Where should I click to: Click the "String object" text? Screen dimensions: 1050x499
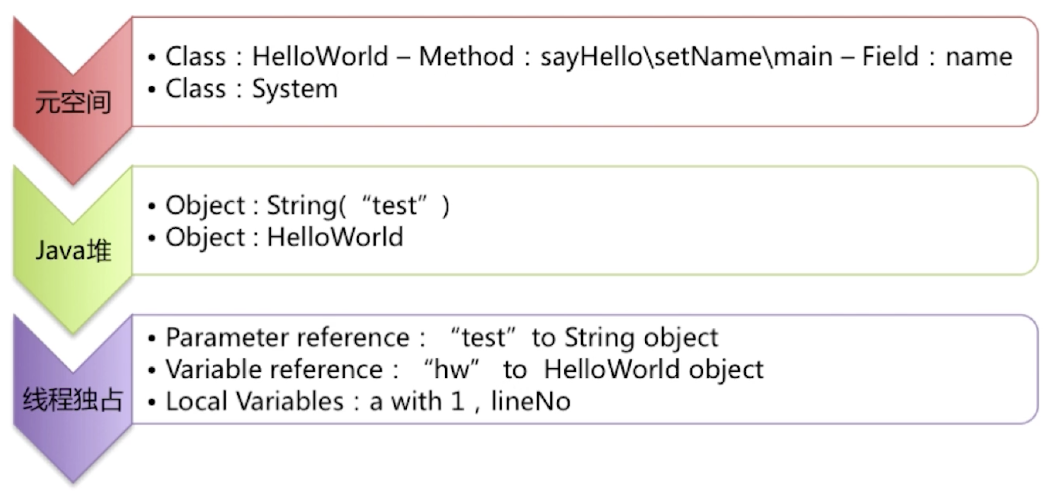point(641,337)
